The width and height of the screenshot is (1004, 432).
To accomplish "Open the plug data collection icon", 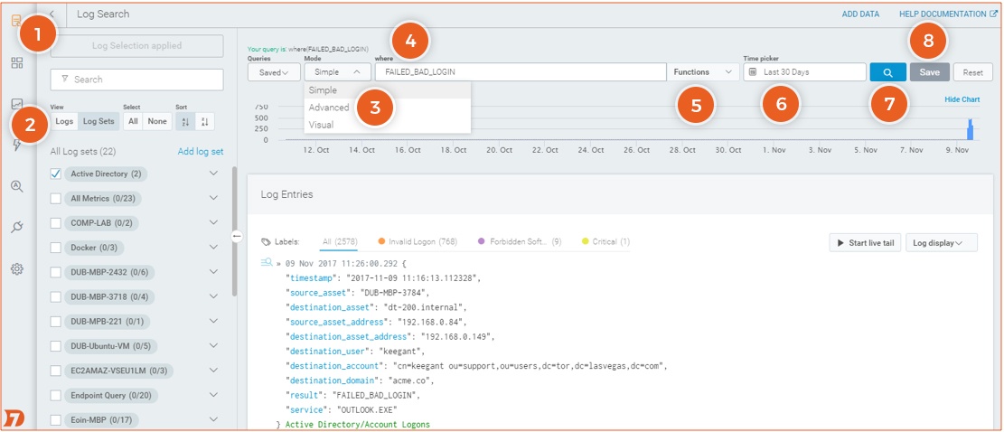I will click(17, 228).
